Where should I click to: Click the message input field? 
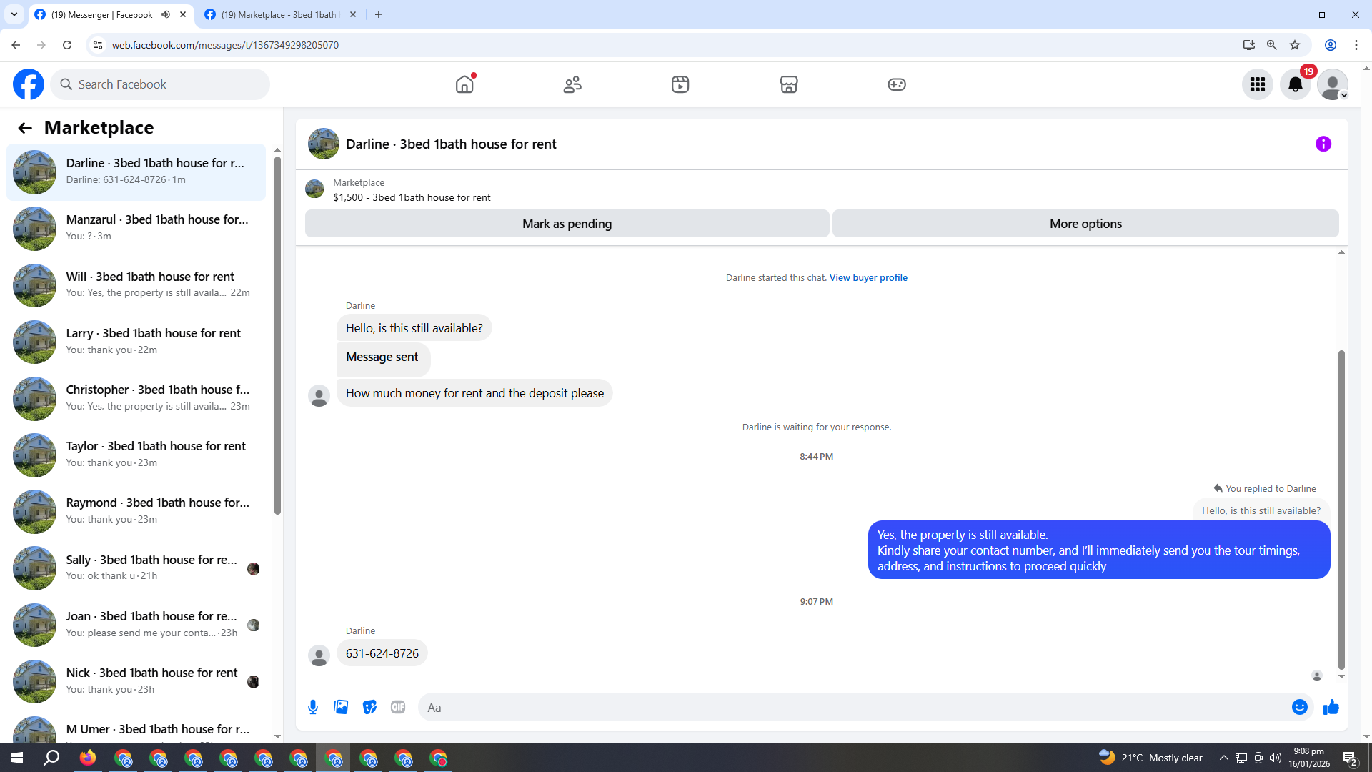click(850, 707)
